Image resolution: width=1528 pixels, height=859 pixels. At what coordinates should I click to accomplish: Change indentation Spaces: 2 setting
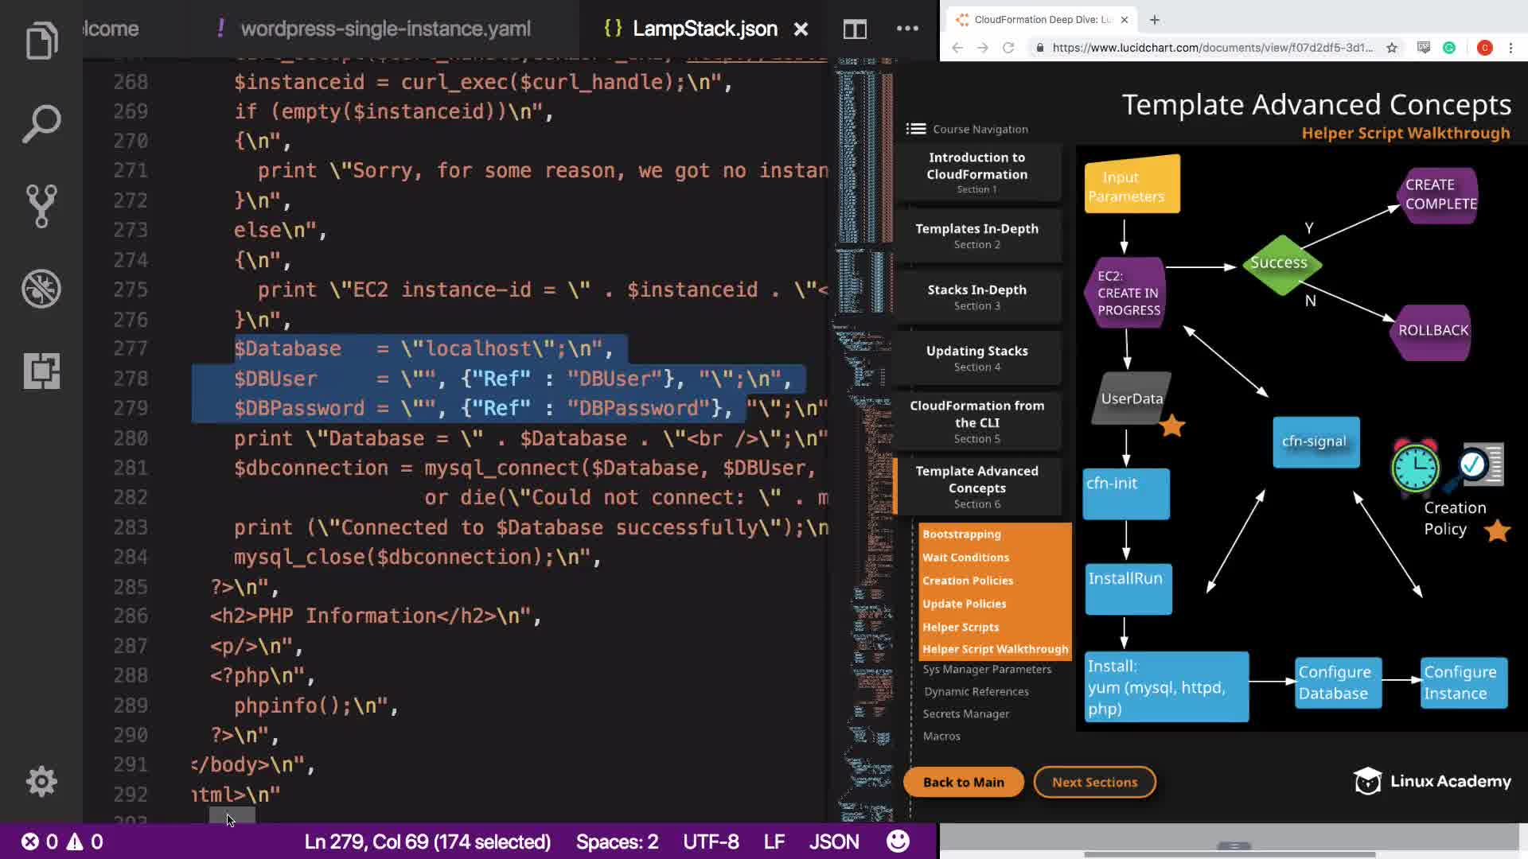pos(617,842)
